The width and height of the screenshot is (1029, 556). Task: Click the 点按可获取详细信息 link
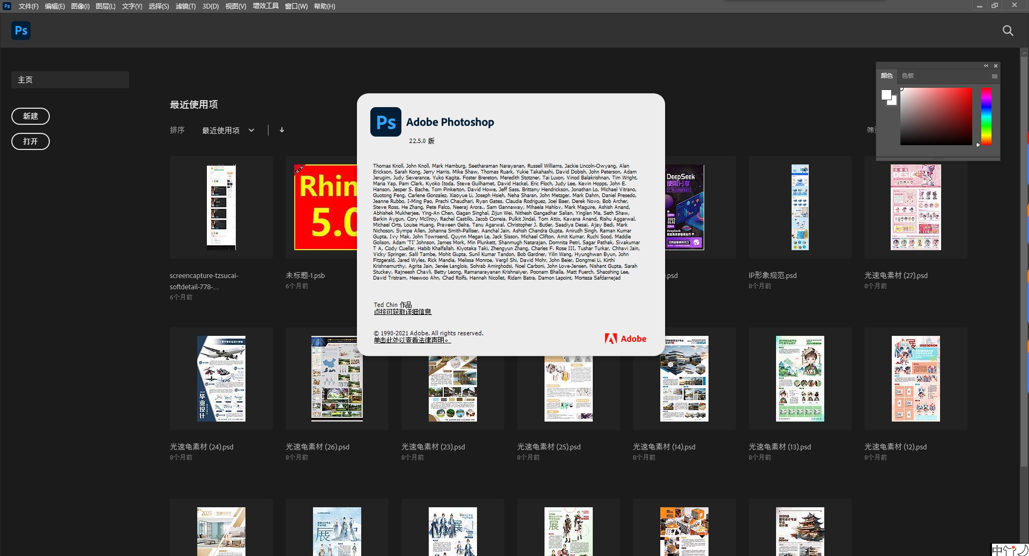[402, 312]
